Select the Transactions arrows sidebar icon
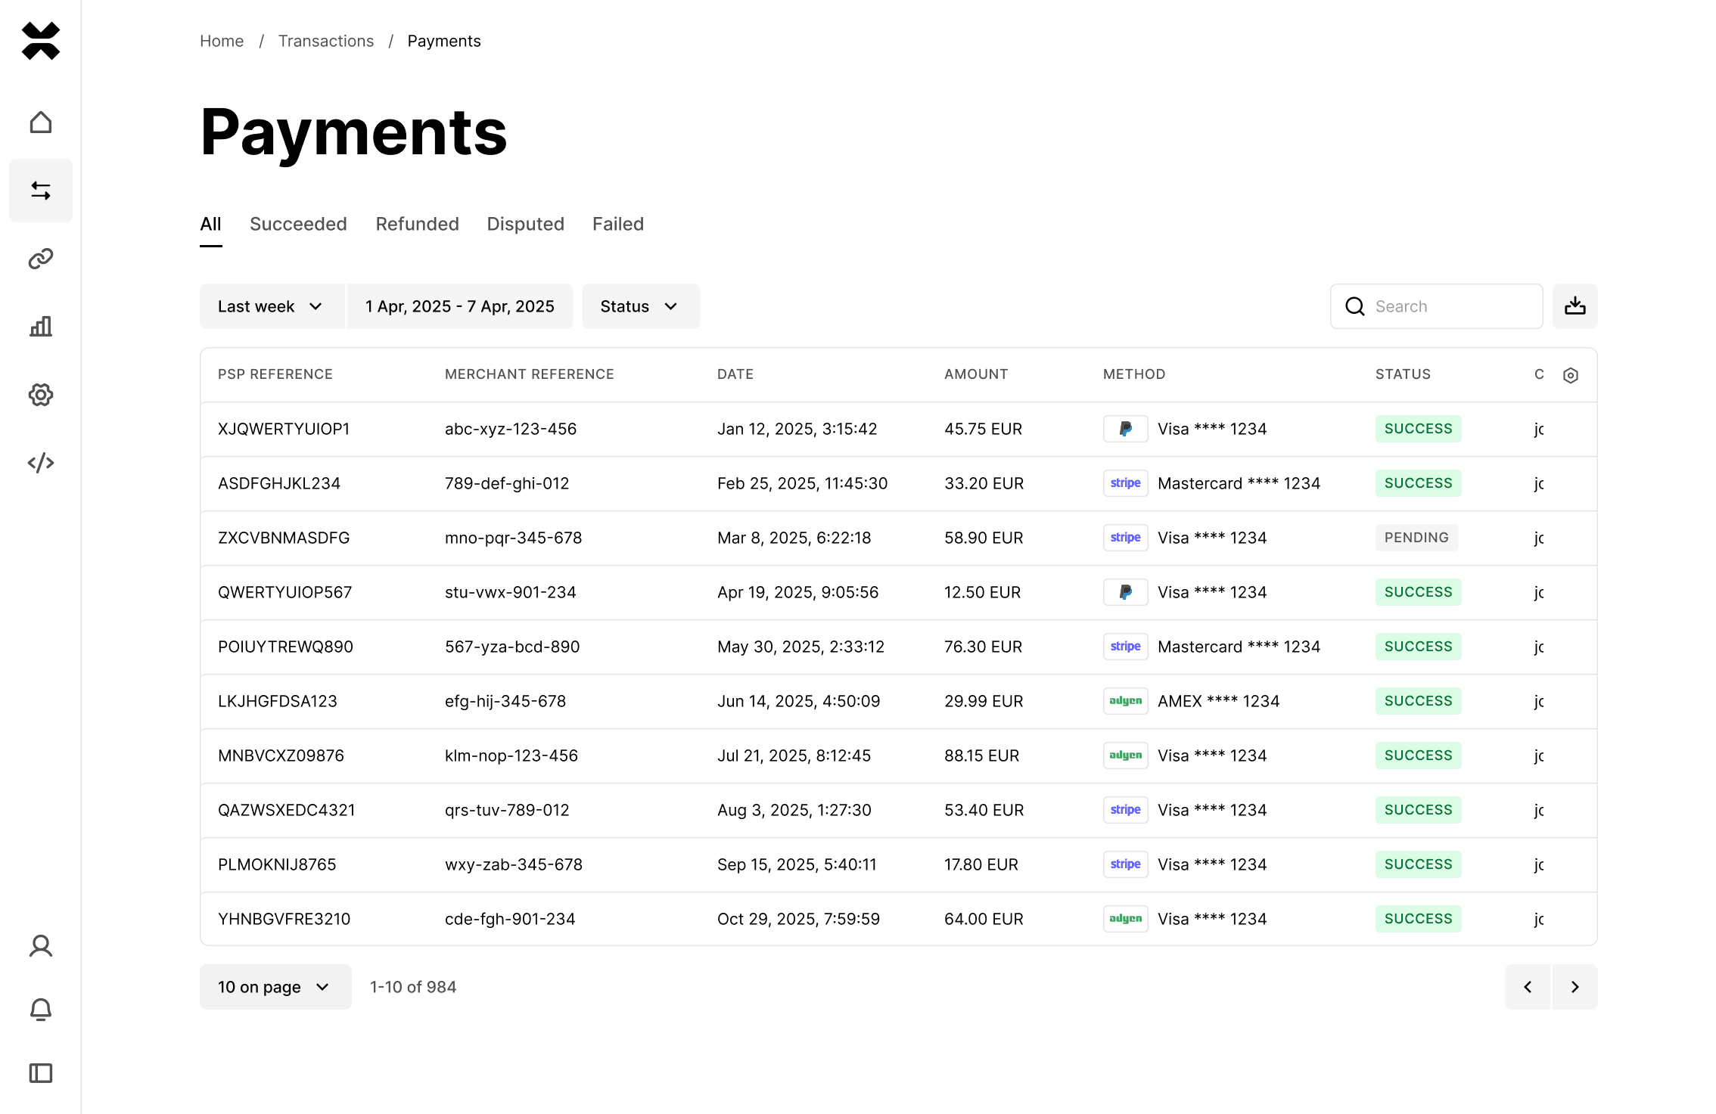The image size is (1716, 1114). point(41,191)
